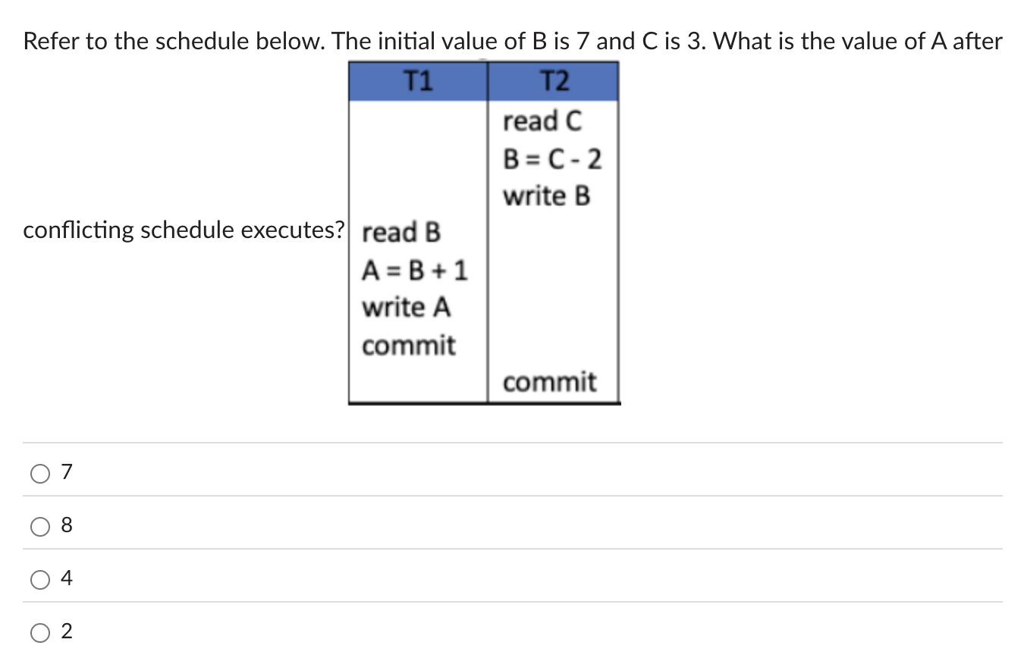
Task: Click the label '2' next to its radio
Action: point(68,631)
